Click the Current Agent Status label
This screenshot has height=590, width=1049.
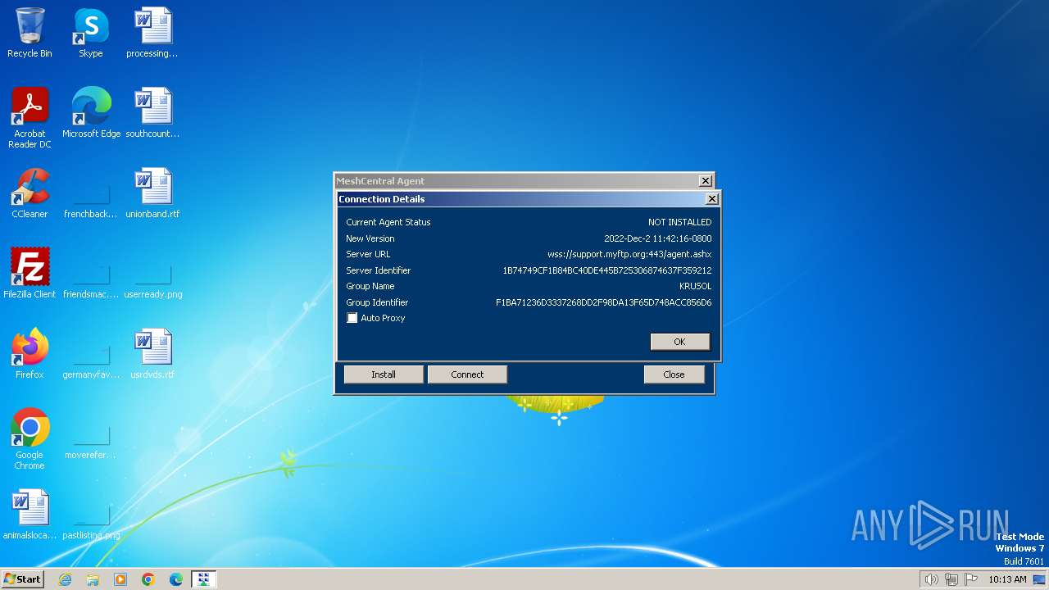(388, 222)
